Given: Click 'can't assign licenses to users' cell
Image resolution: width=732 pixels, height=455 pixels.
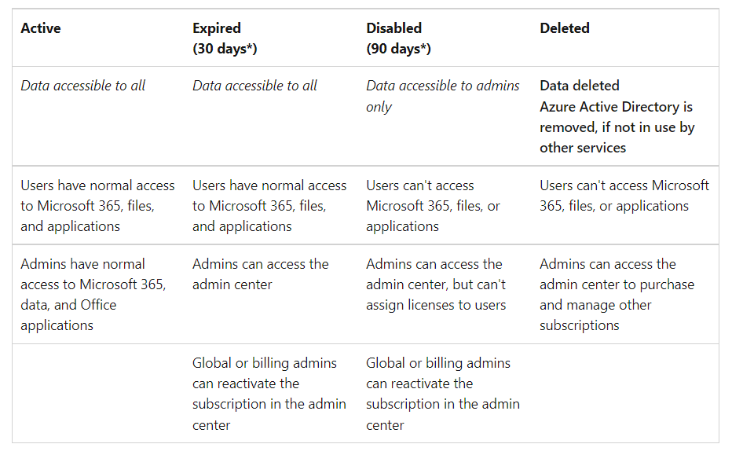Looking at the screenshot, I should click(436, 284).
